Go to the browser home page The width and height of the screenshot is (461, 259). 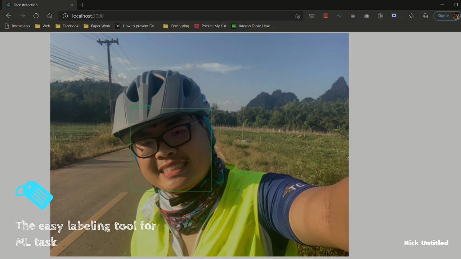(x=50, y=16)
